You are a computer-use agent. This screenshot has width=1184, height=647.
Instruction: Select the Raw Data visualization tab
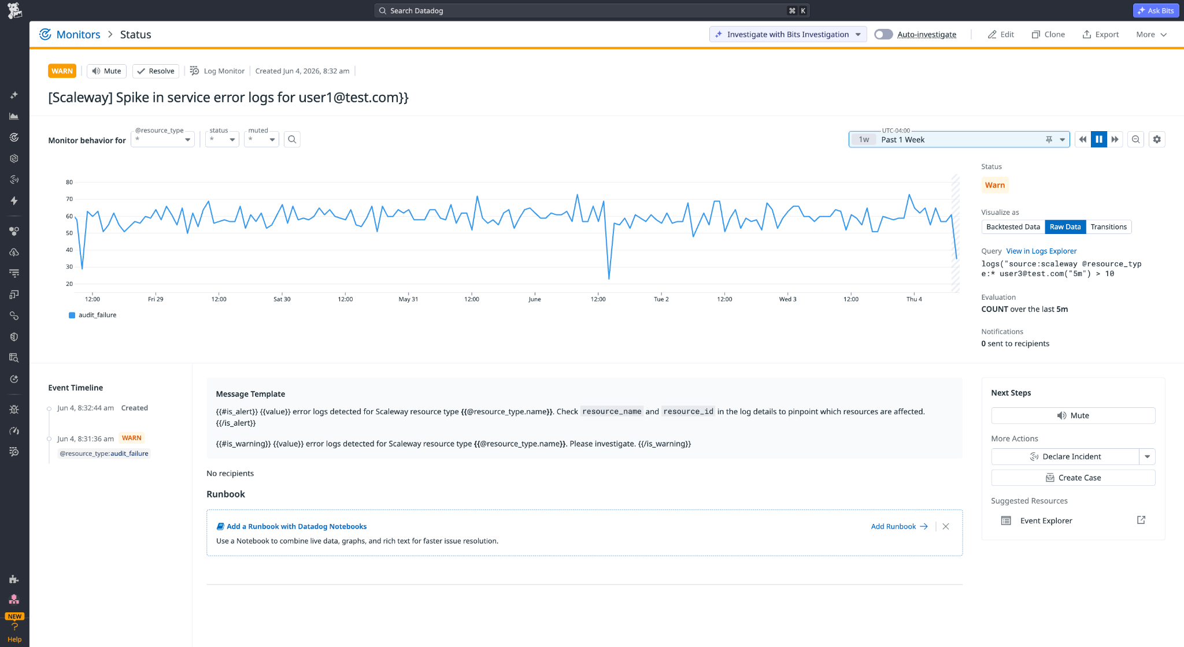point(1065,227)
